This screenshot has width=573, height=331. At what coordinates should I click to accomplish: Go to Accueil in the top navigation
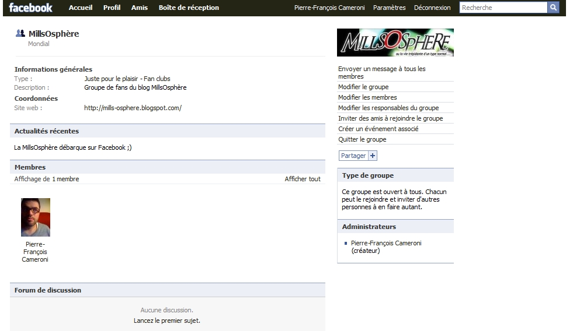(81, 8)
